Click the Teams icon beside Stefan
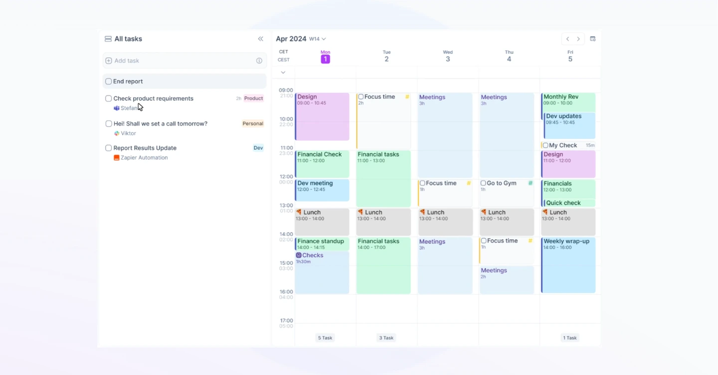The height and width of the screenshot is (375, 718). (117, 108)
